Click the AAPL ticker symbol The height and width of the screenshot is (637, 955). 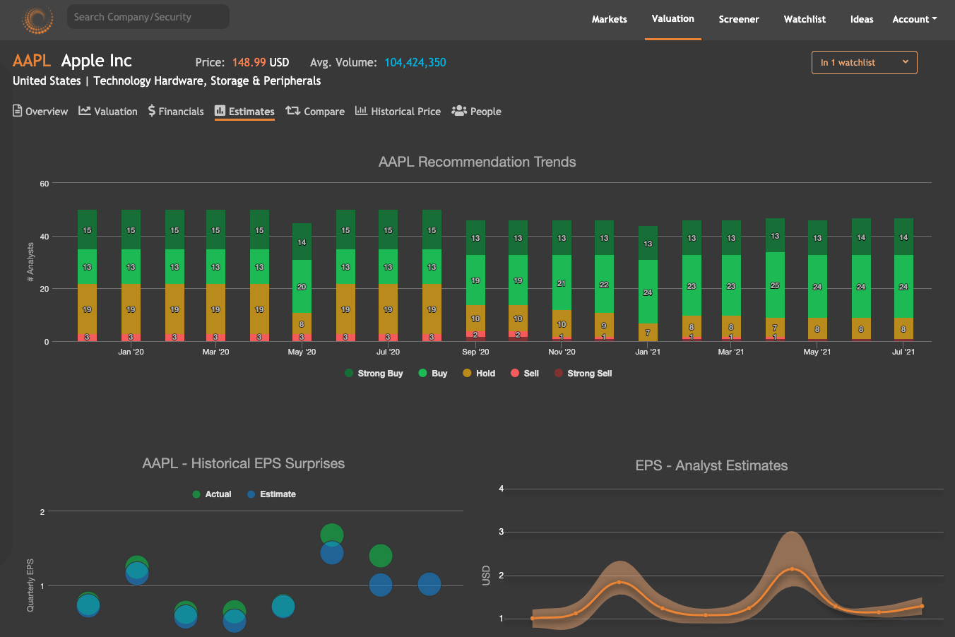coord(32,61)
